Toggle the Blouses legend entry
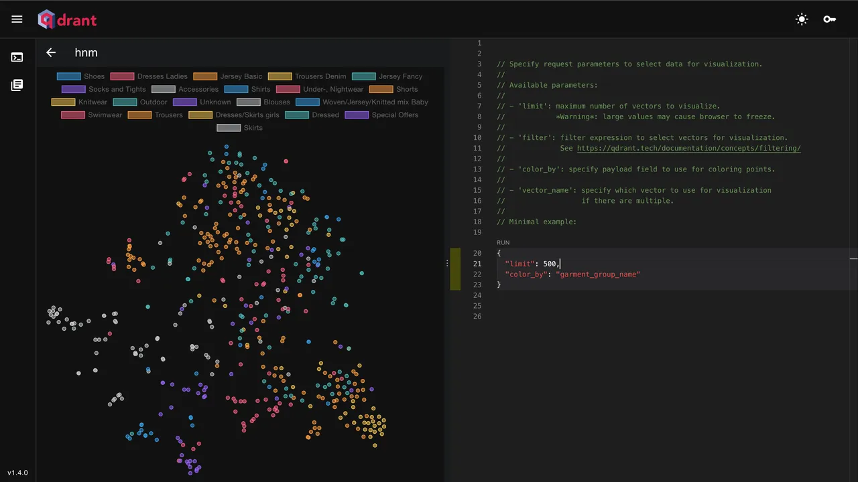This screenshot has height=482, width=858. click(x=263, y=102)
